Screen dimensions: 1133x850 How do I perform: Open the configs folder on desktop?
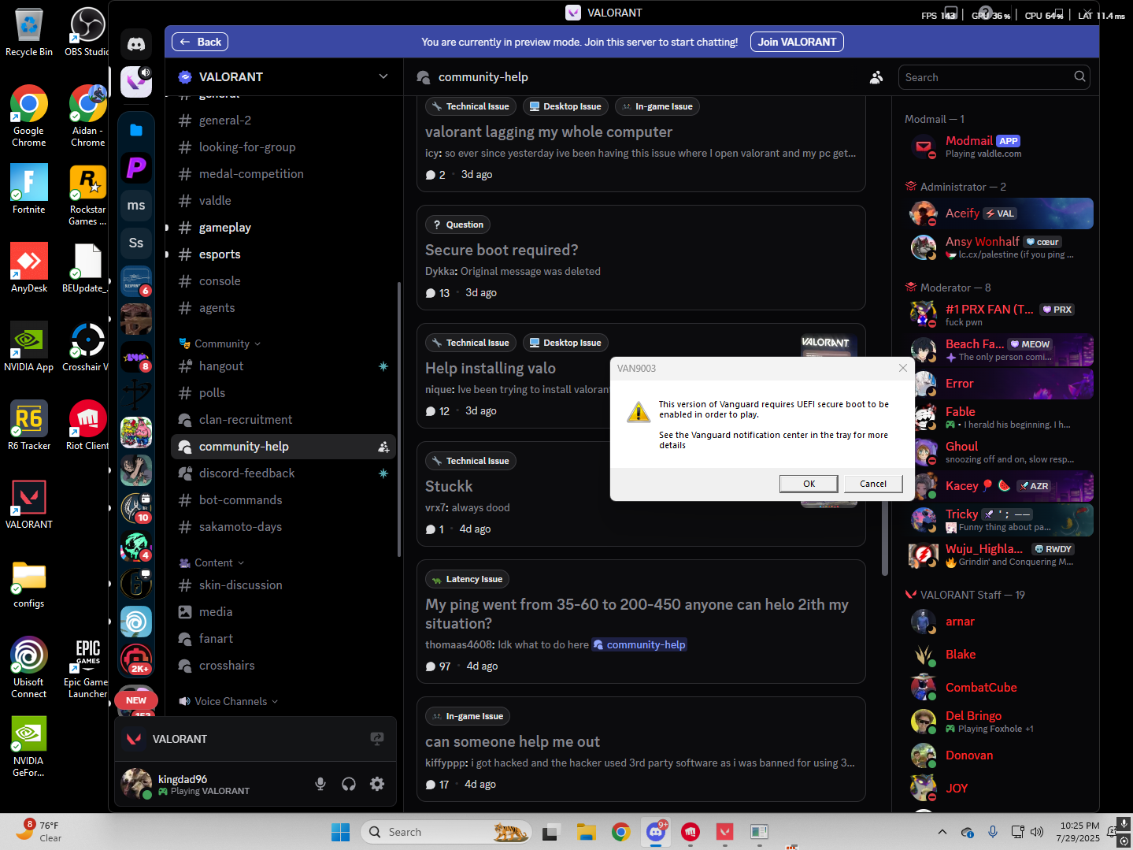29,585
